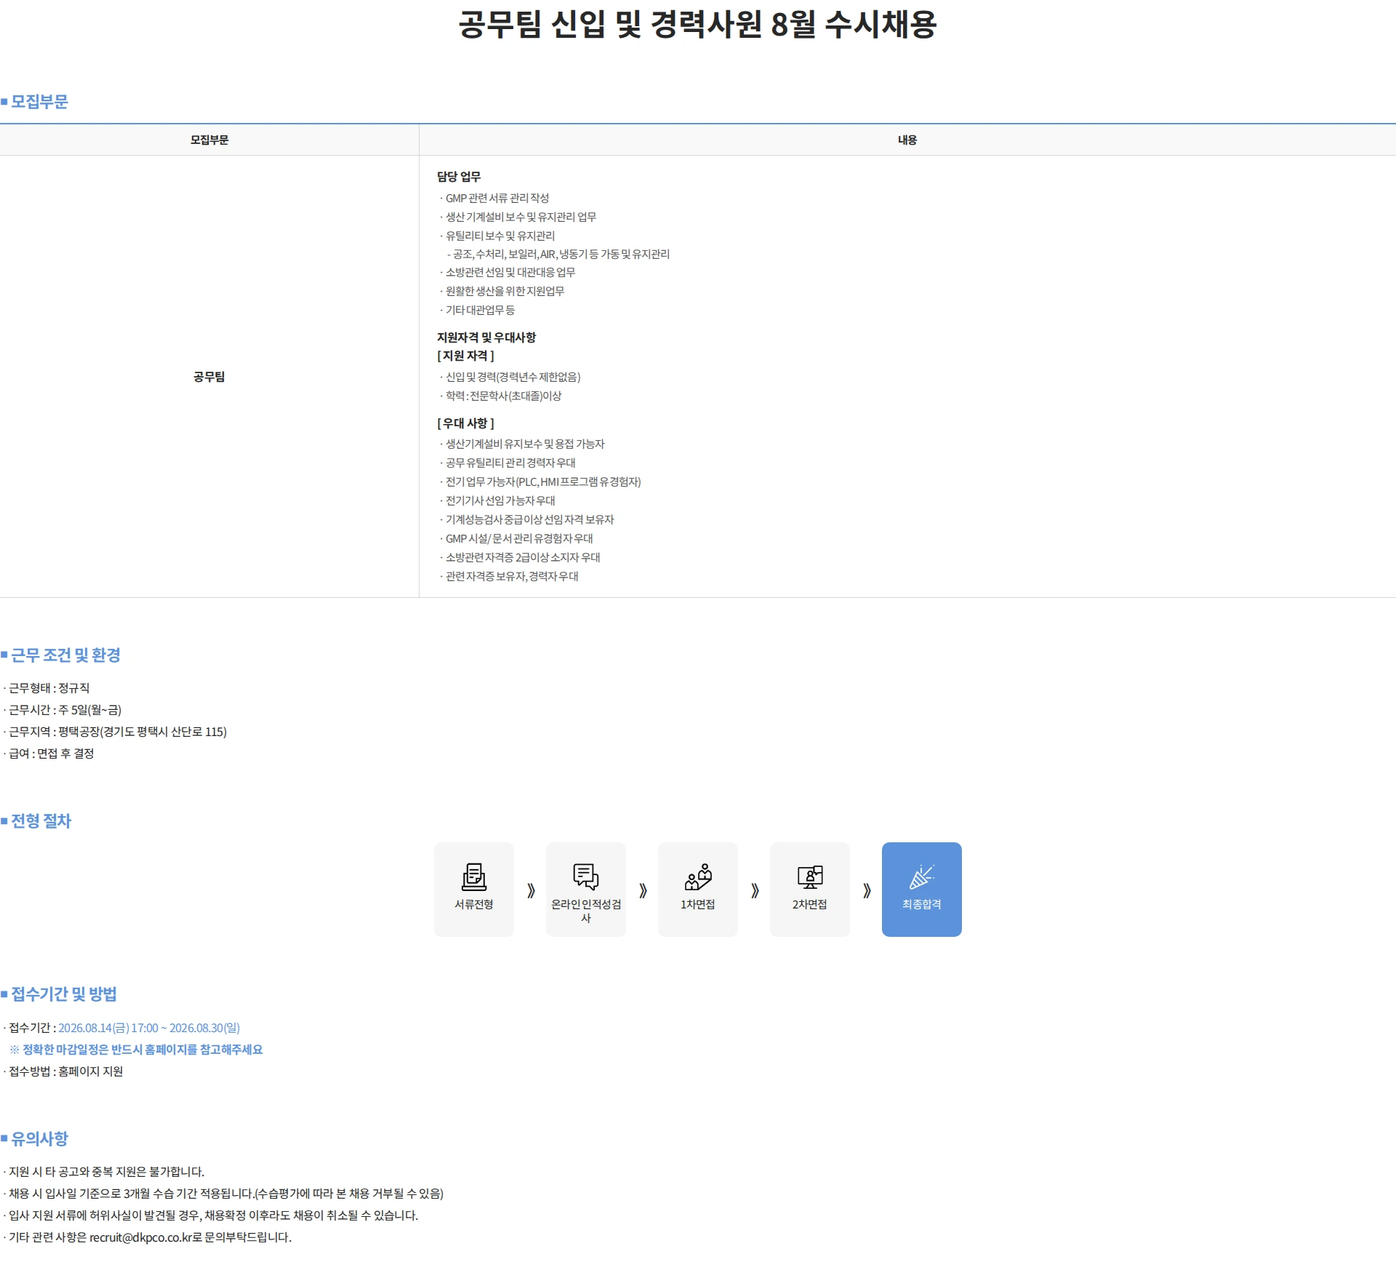
Task: Click the 2차면접 monitor icon
Action: tap(810, 876)
